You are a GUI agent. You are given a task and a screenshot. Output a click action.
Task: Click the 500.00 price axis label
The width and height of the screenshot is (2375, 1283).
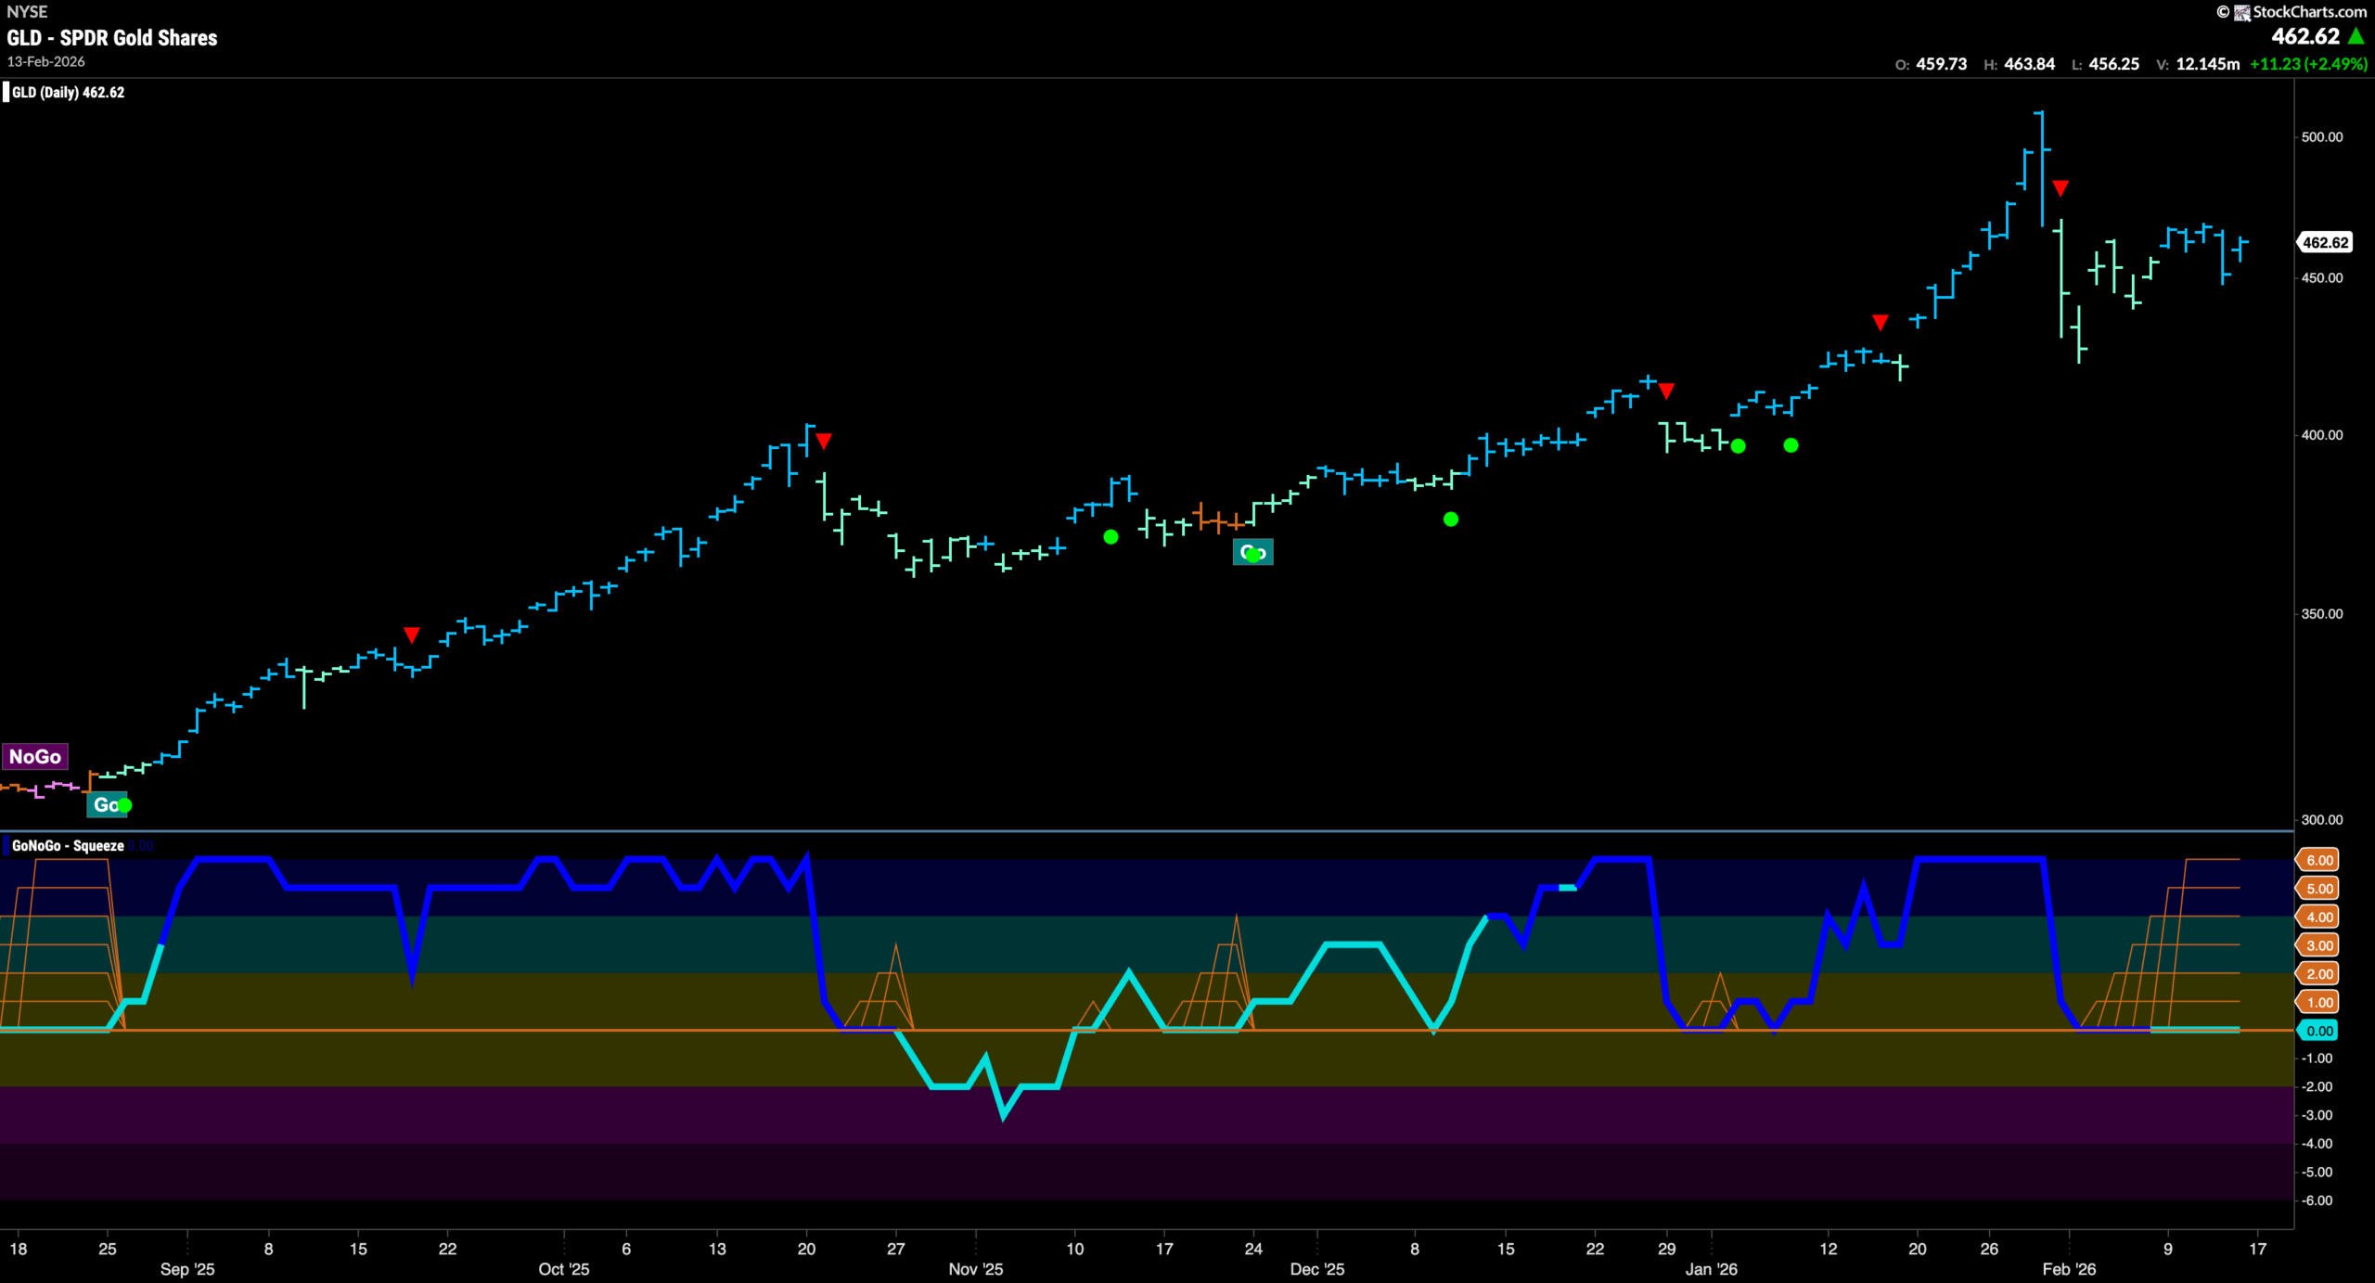point(2322,136)
